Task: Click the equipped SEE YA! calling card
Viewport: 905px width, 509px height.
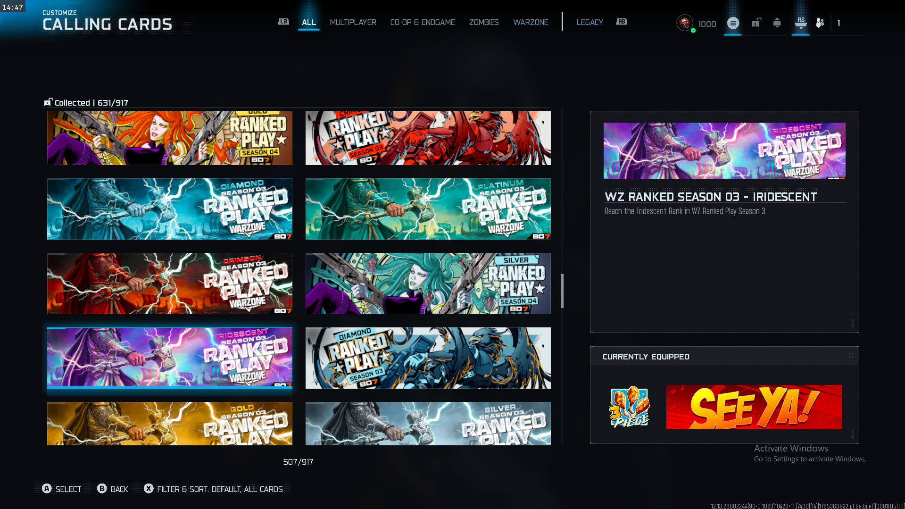Action: 754,407
